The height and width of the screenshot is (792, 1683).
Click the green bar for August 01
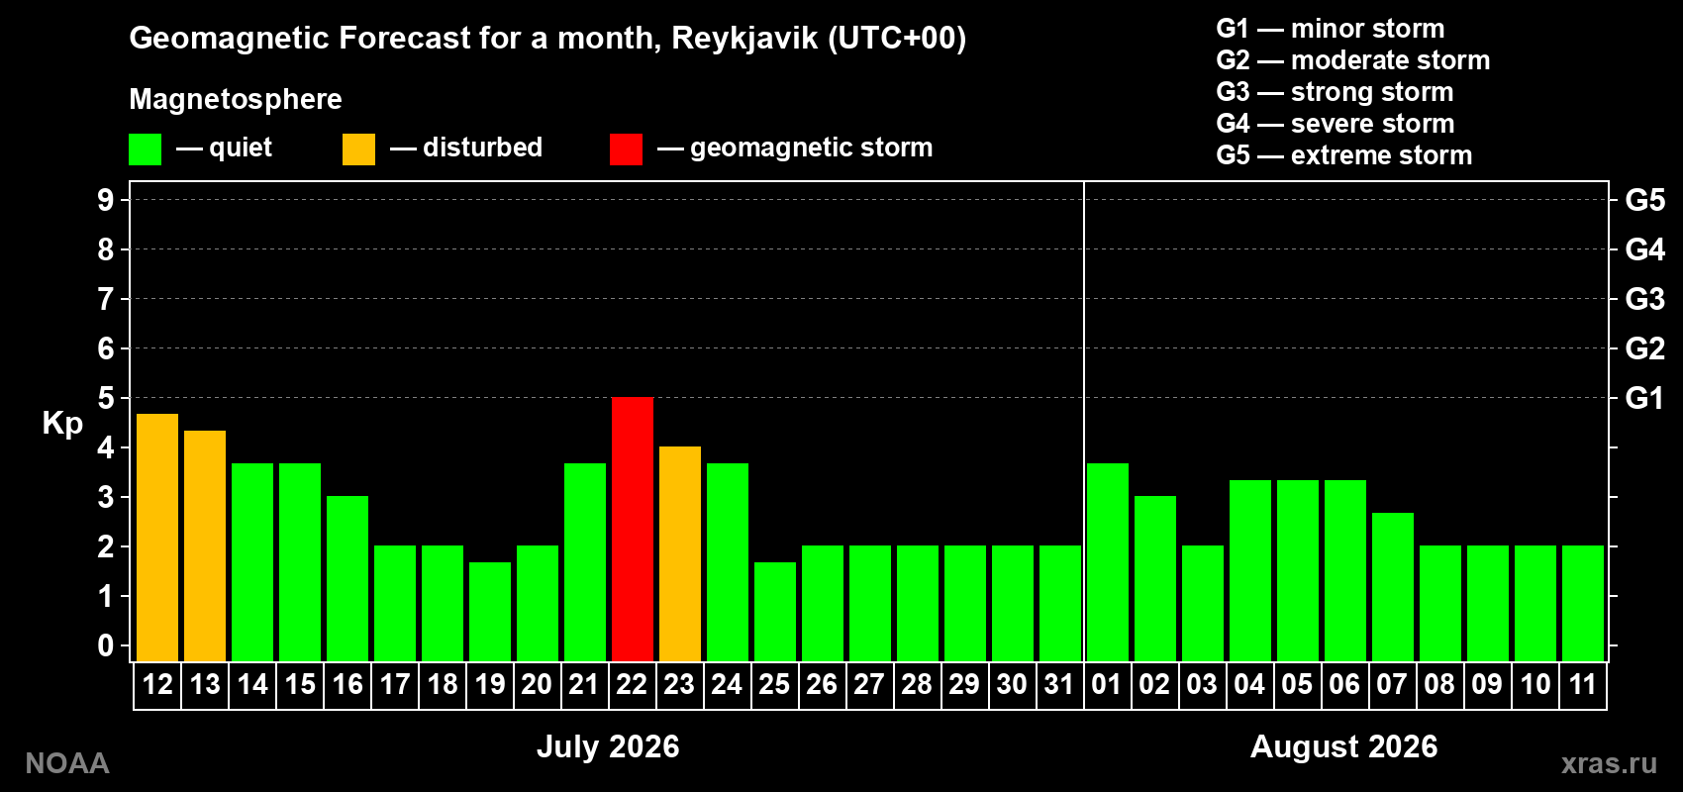[x=1108, y=562]
